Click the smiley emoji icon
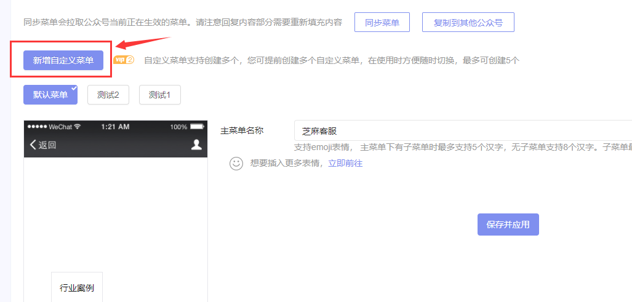The height and width of the screenshot is (302, 632). point(236,164)
